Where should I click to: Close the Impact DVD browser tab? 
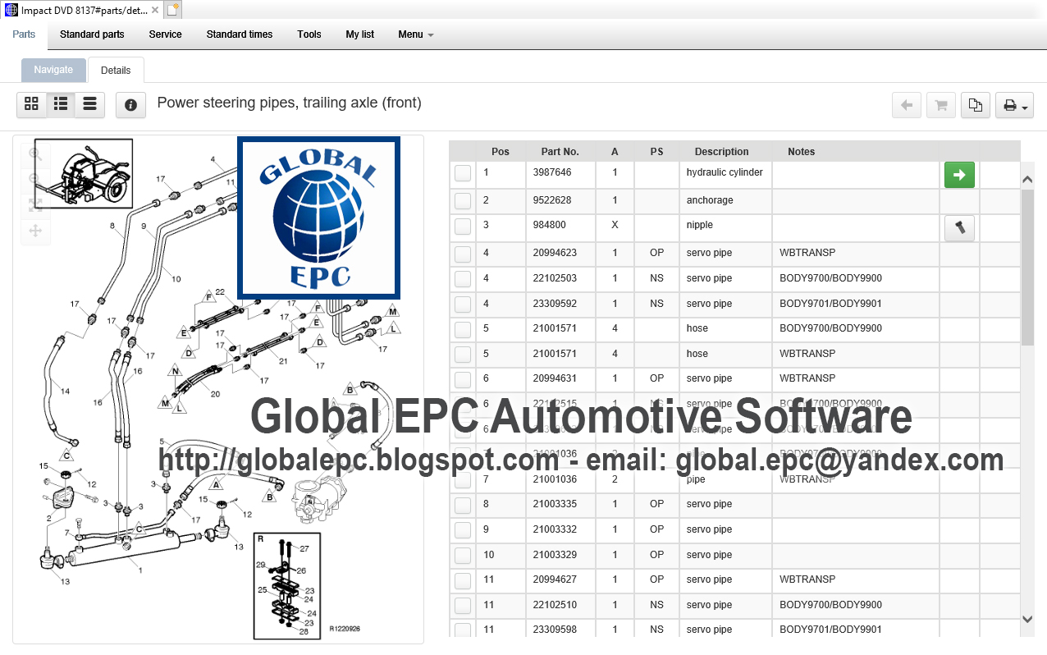point(155,10)
